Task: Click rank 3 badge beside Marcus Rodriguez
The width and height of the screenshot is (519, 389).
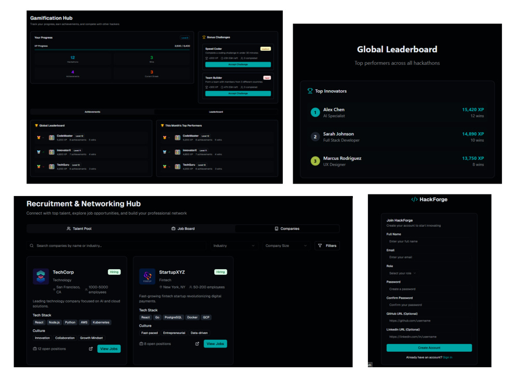Action: tap(315, 161)
